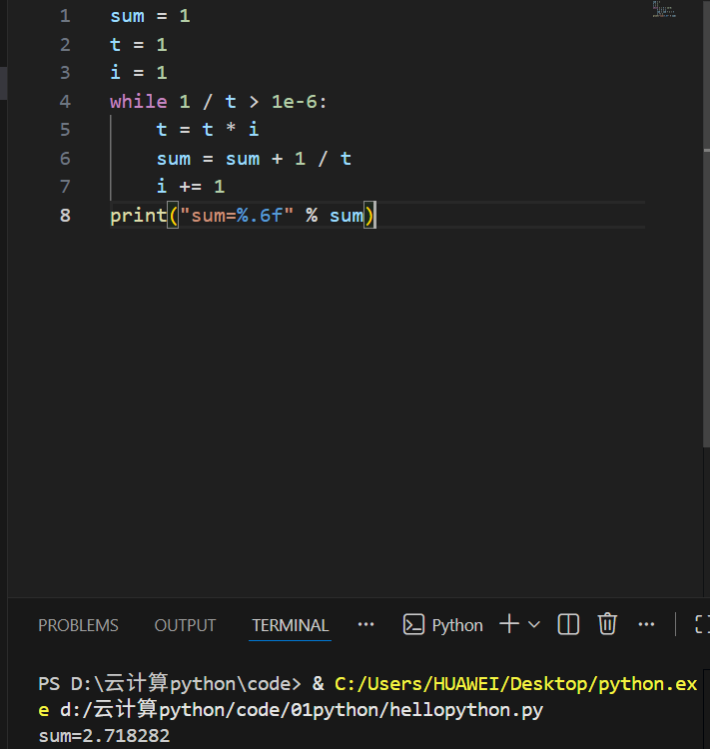710x749 pixels.
Task: Click 'sum=2.718282' terminal output
Action: (x=104, y=736)
